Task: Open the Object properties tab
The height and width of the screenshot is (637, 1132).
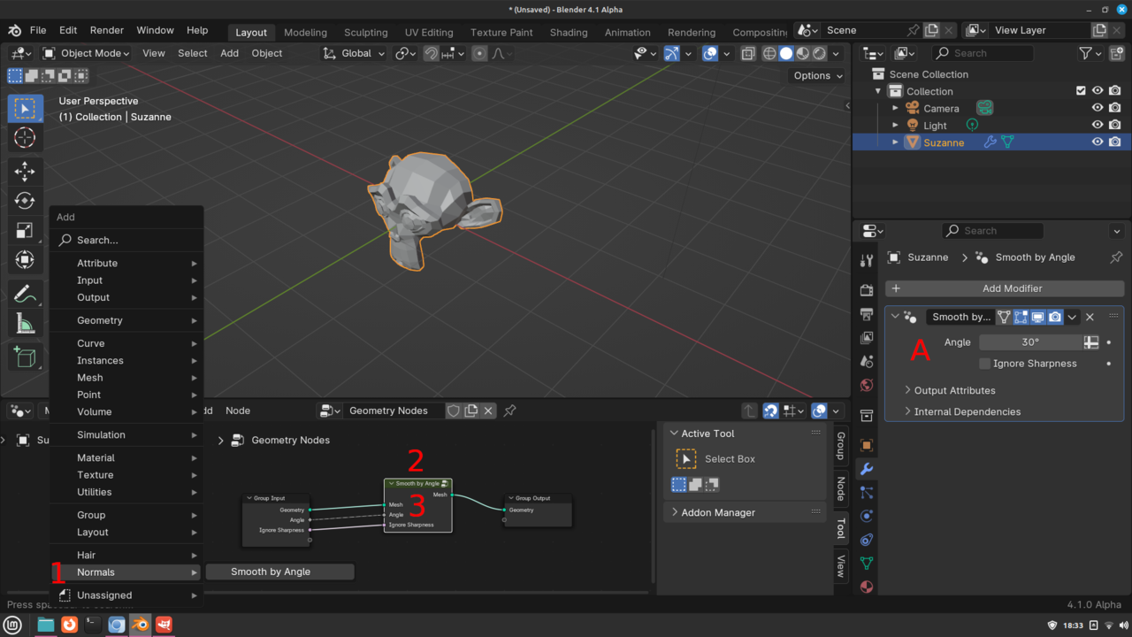Action: pos(867,445)
